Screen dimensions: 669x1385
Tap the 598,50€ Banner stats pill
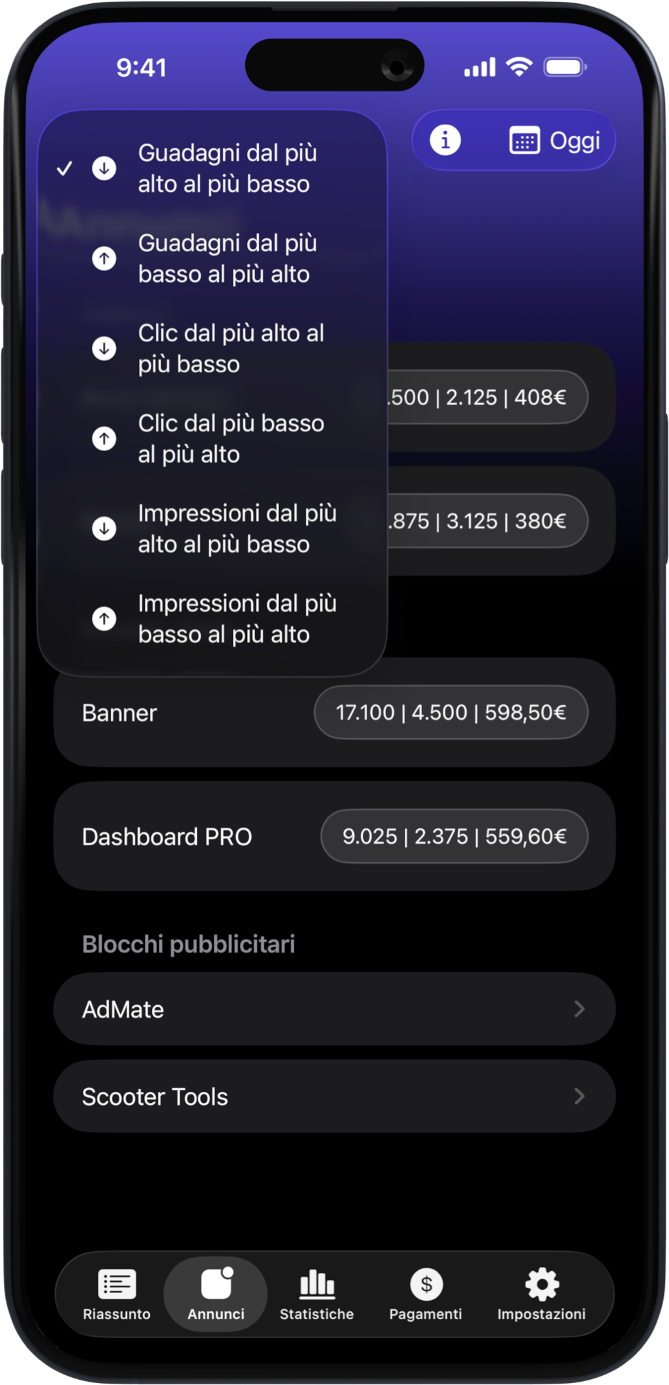pos(451,712)
